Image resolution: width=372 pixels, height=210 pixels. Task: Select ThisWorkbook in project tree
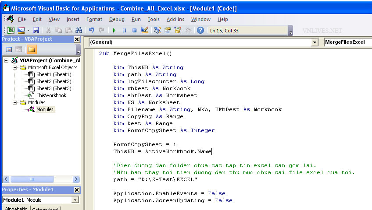pos(51,95)
